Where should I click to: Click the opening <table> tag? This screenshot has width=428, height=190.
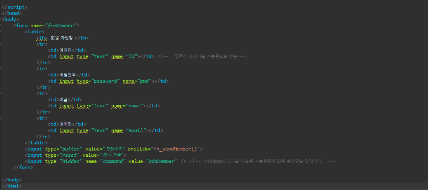coord(35,32)
